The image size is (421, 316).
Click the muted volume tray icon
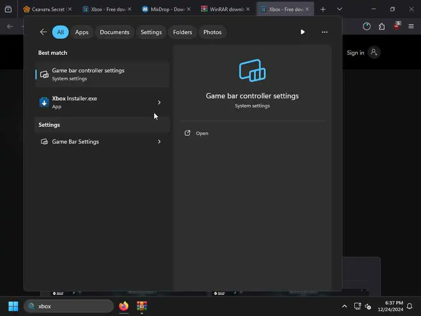368,306
